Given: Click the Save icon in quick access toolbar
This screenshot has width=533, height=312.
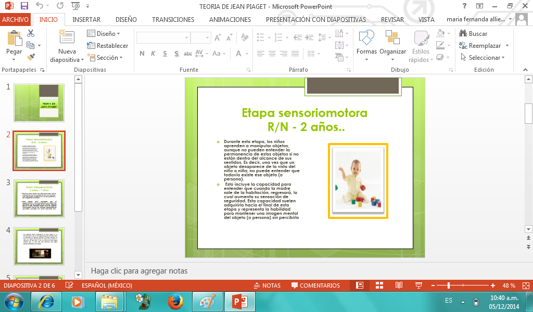Looking at the screenshot, I should (24, 6).
